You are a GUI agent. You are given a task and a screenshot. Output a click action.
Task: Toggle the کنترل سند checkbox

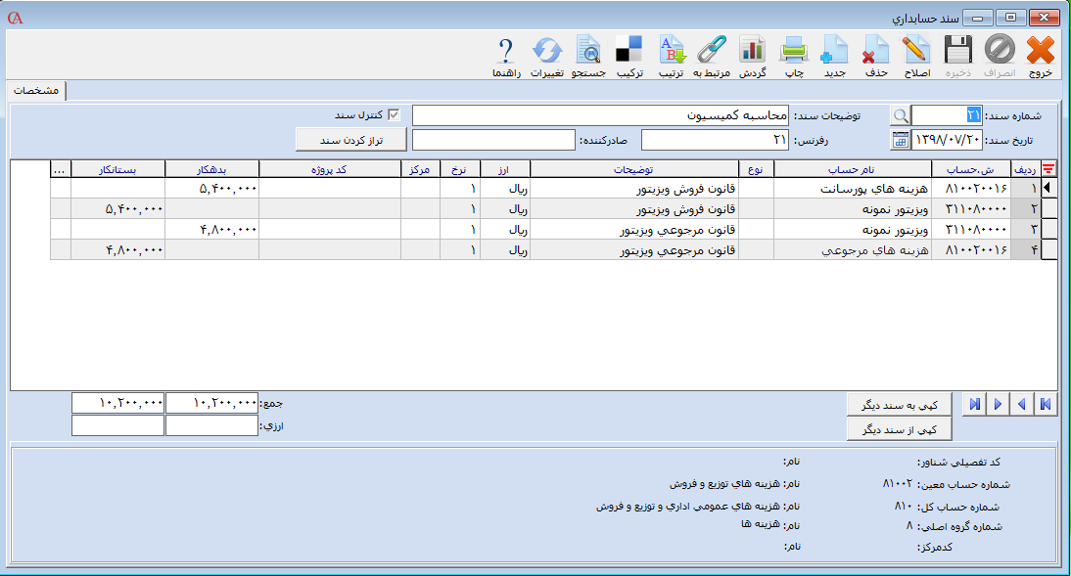pos(395,115)
